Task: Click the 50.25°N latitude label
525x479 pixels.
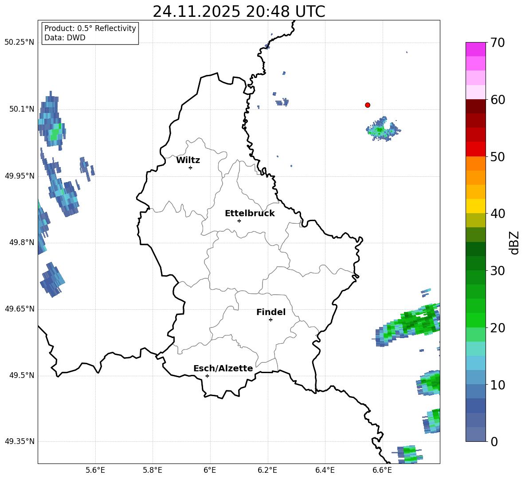Action: tap(19, 43)
